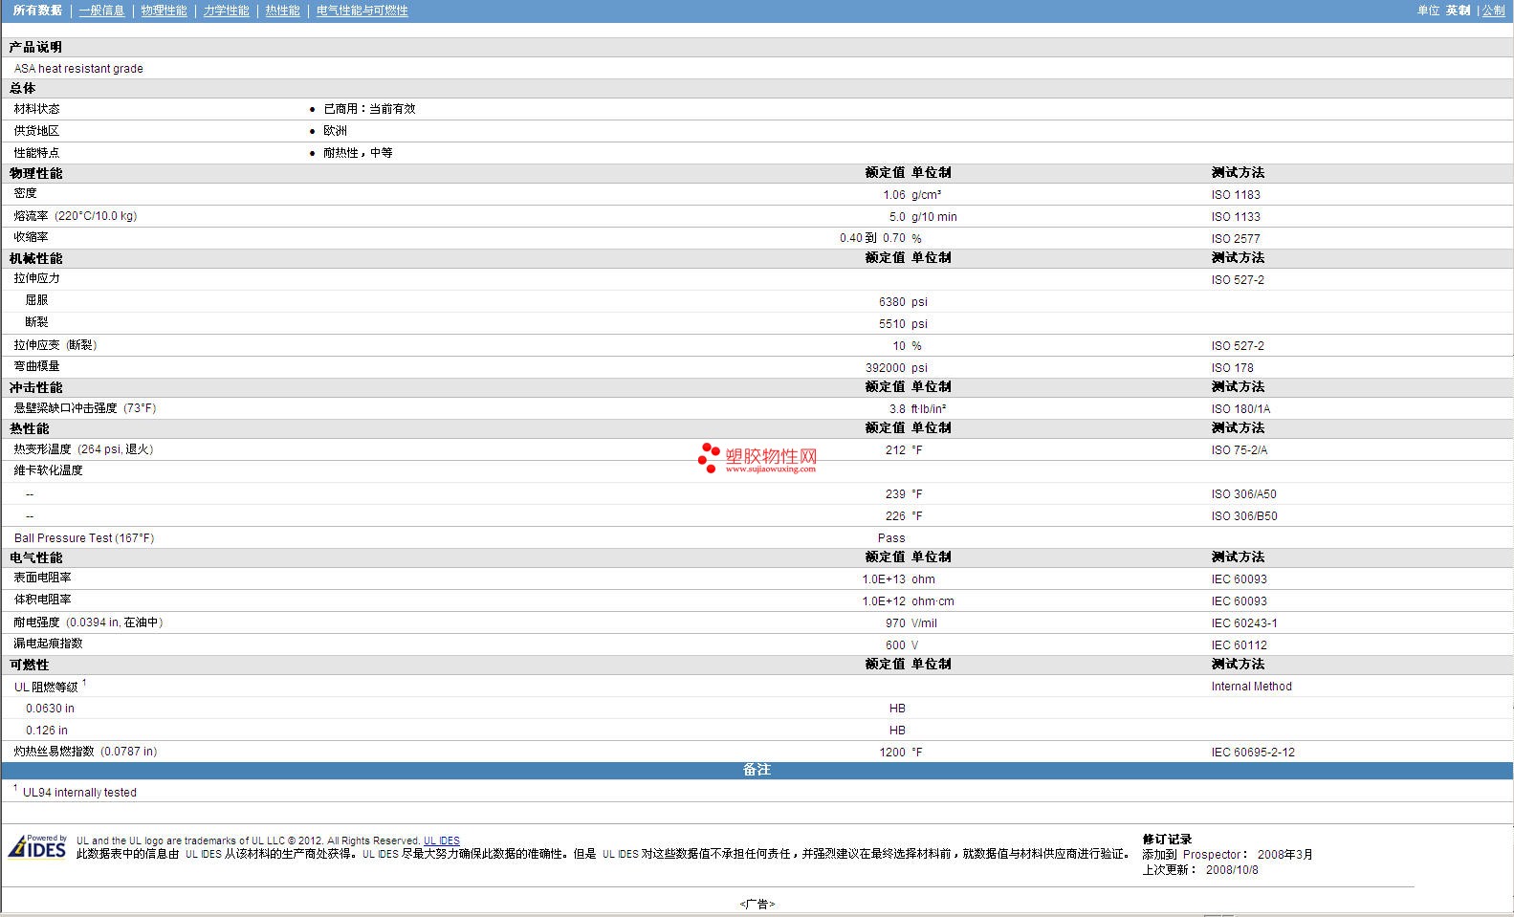Click impact test method ISO 180/1A
Viewport: 1514px width, 917px height.
tap(1240, 409)
